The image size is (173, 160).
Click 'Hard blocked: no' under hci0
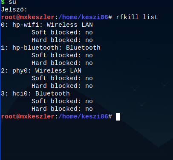point(62,109)
